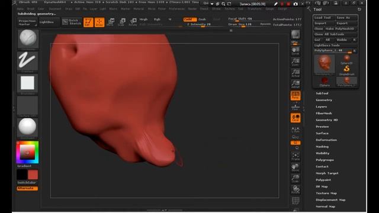Select the Scale transform icon in the top shelf
Image resolution: width=379 pixels, height=213 pixels.
click(x=121, y=22)
